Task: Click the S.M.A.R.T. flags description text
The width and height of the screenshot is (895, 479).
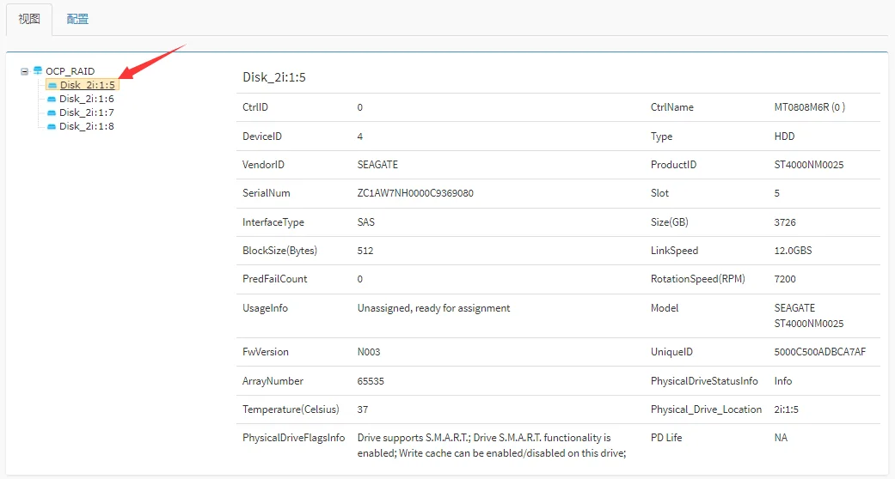Action: [x=492, y=446]
